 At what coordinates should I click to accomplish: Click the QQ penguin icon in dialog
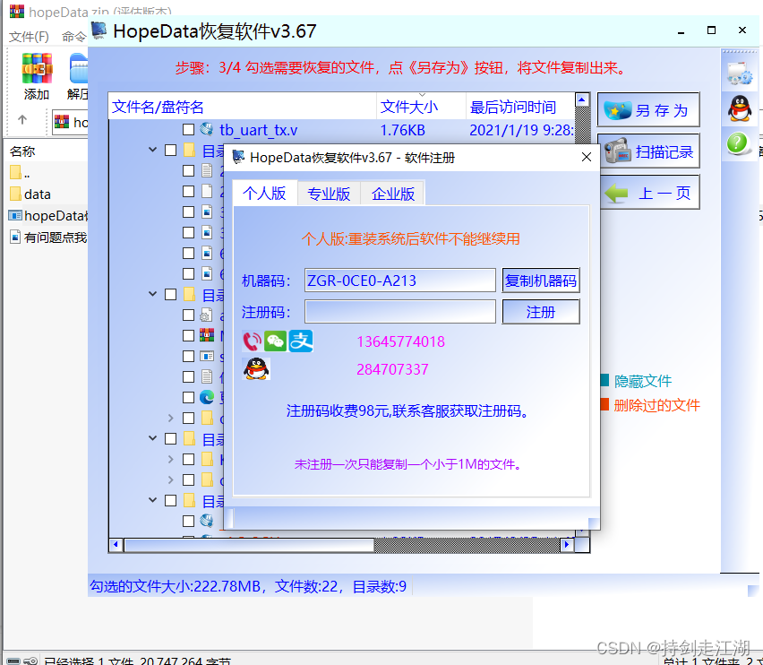click(256, 369)
